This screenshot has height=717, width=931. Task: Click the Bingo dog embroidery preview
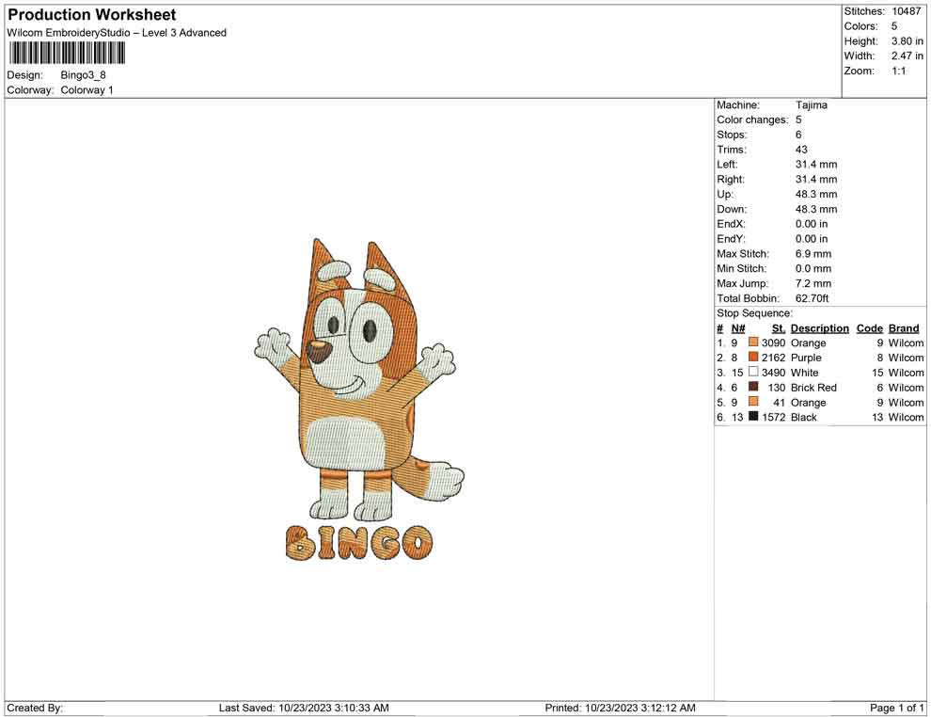(359, 379)
